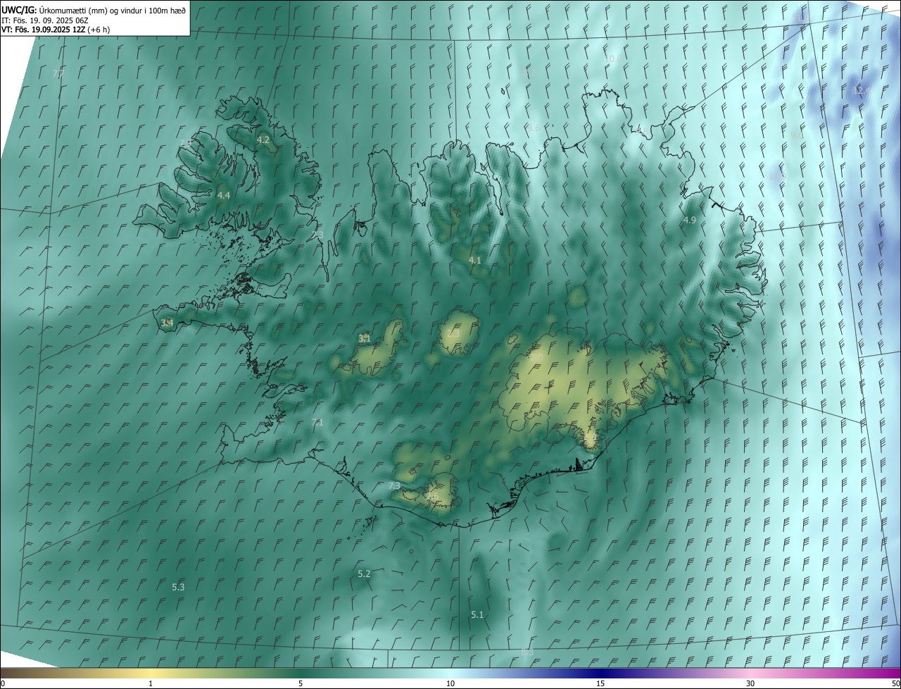Image resolution: width=901 pixels, height=689 pixels.
Task: Click the map title 'Úrkomumætti (mm) og vindur í 100m hæð'
Action: click(113, 10)
